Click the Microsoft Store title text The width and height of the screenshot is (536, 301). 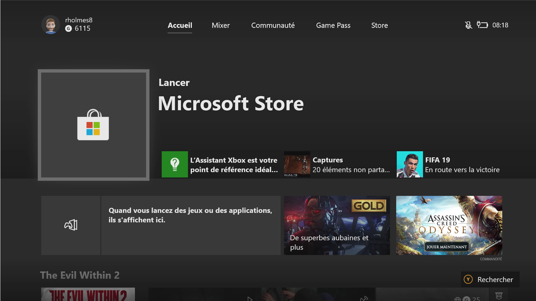tap(231, 103)
